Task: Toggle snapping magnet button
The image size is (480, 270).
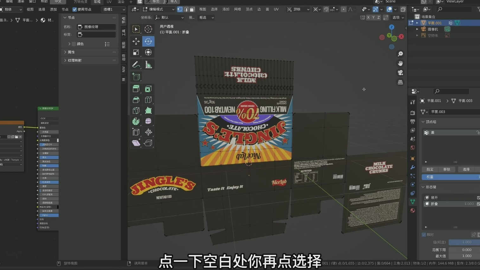Action: tap(326, 10)
